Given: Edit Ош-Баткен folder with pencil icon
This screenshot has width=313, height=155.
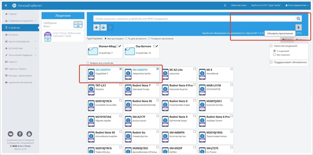Looking at the screenshot, I should [x=157, y=46].
